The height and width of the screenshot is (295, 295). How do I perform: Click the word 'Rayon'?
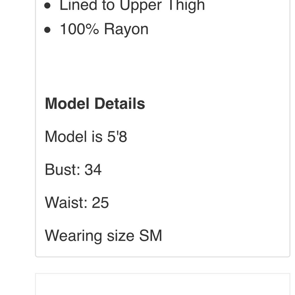(x=126, y=29)
